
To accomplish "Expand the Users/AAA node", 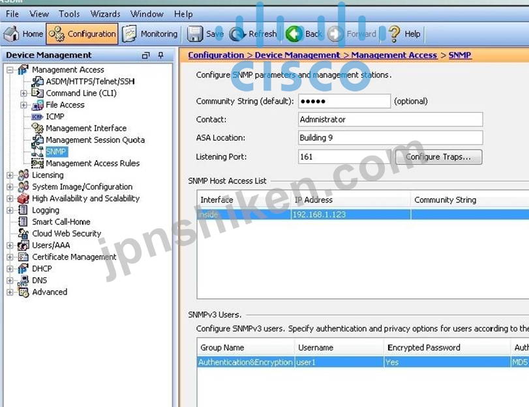I will [x=10, y=245].
